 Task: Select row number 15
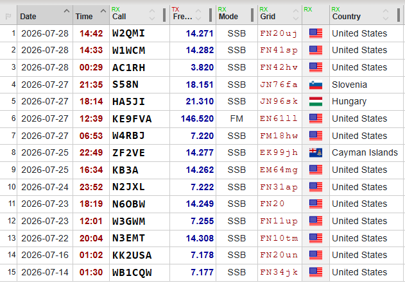coord(12,272)
